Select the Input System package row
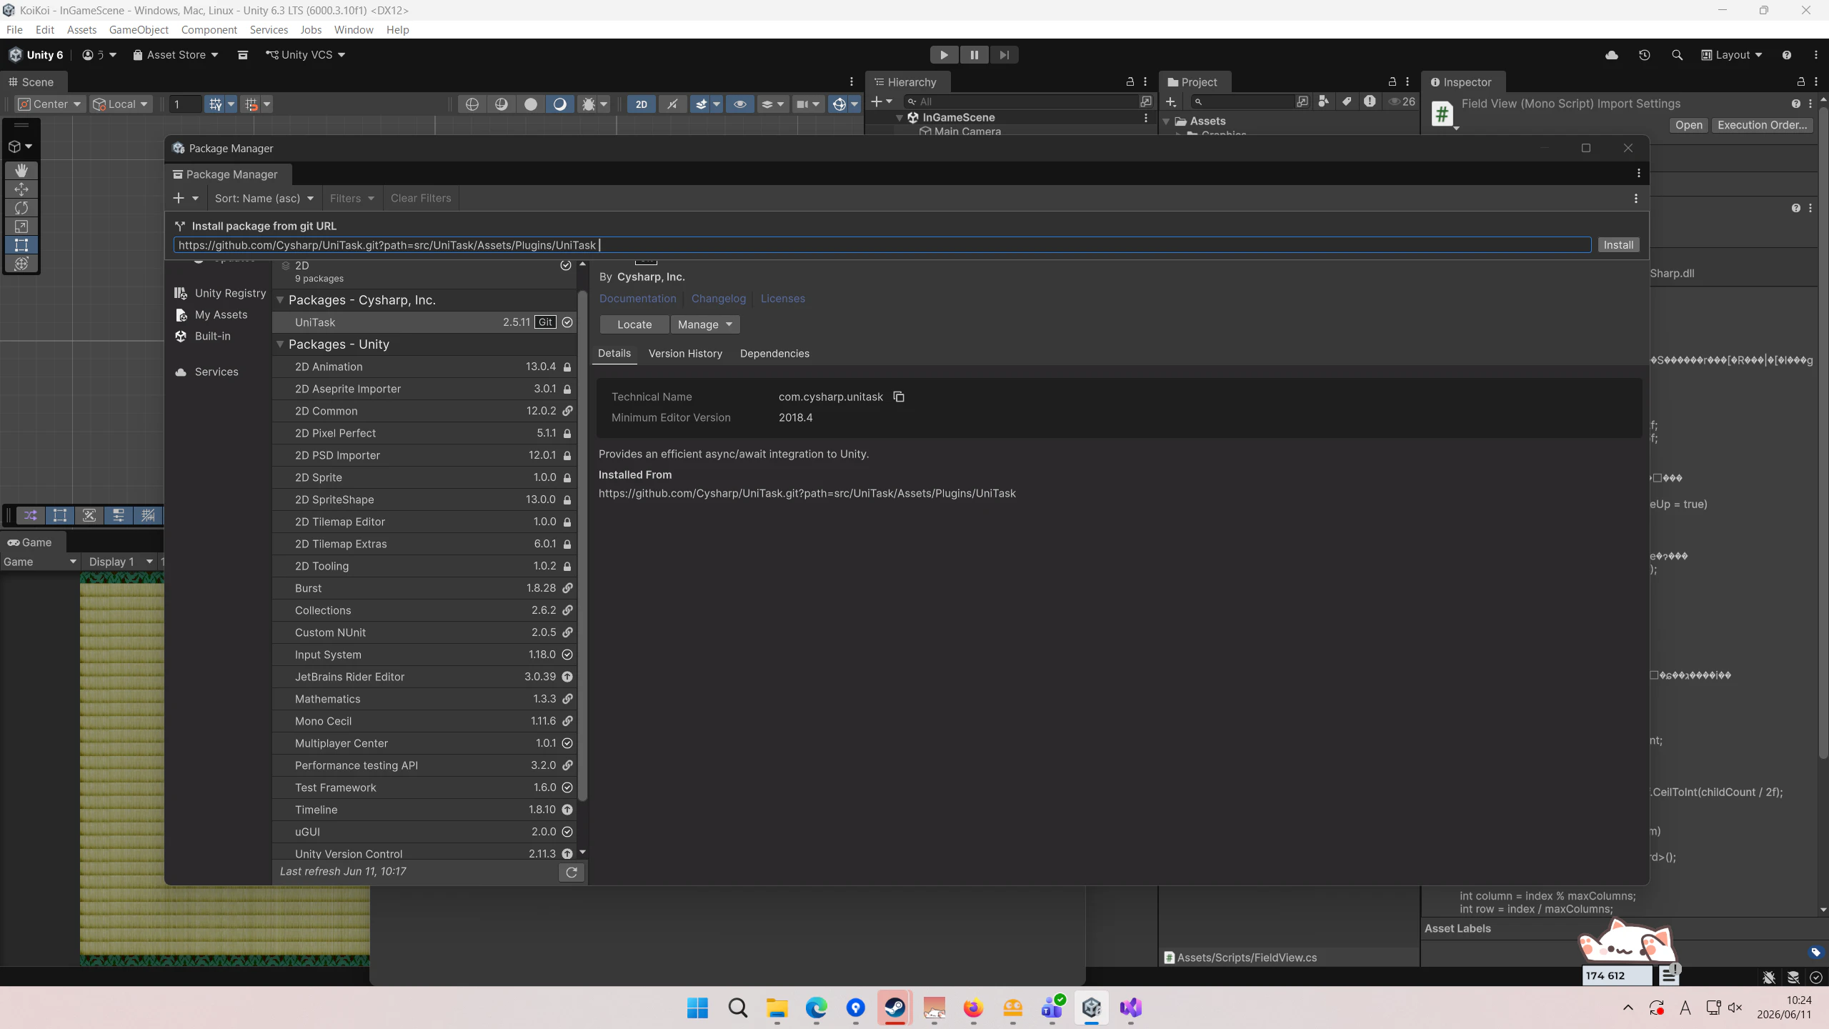 click(424, 655)
